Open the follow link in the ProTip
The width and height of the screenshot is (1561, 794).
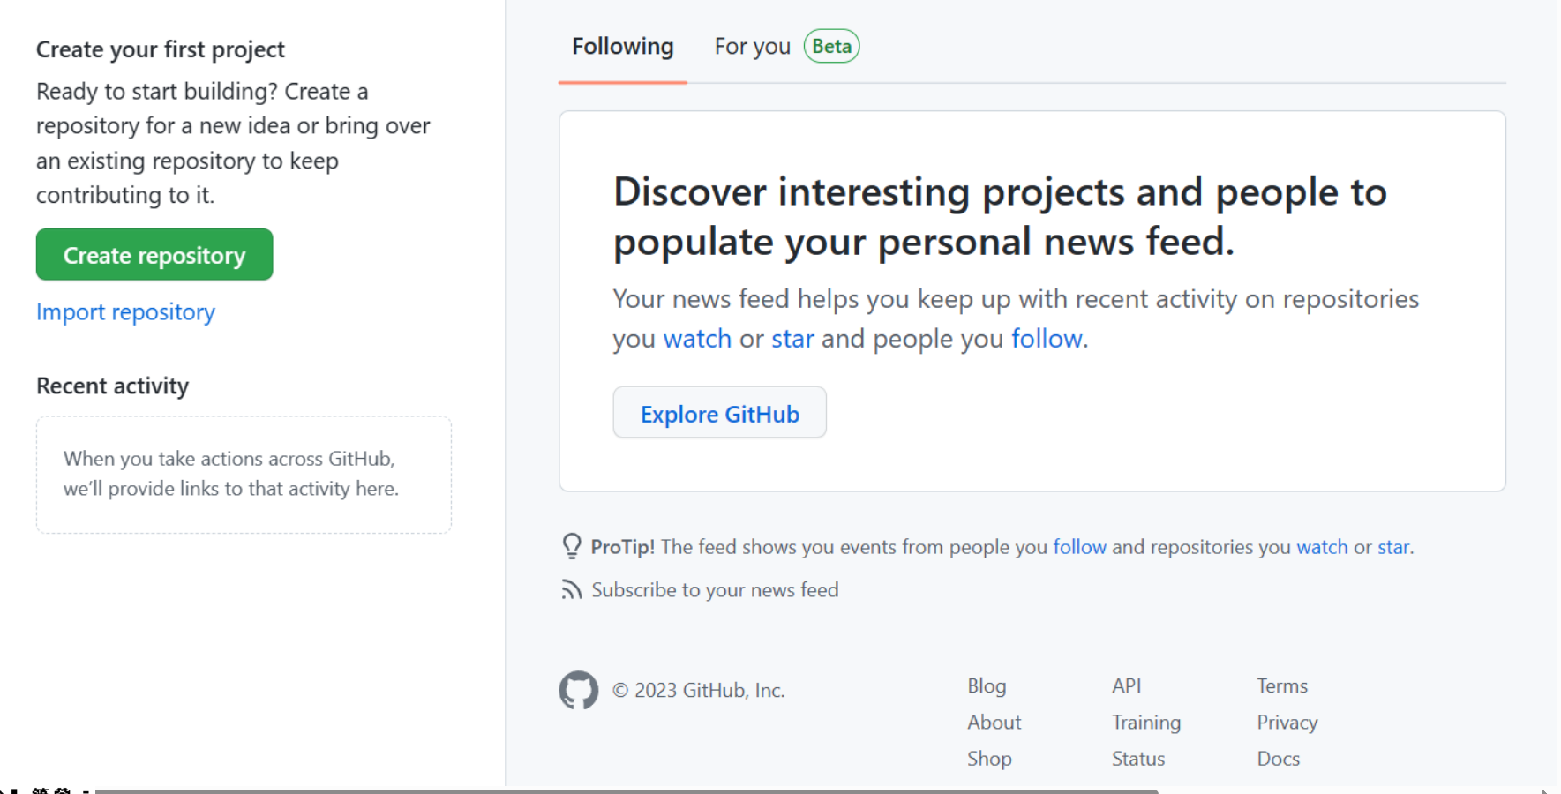(x=1079, y=547)
